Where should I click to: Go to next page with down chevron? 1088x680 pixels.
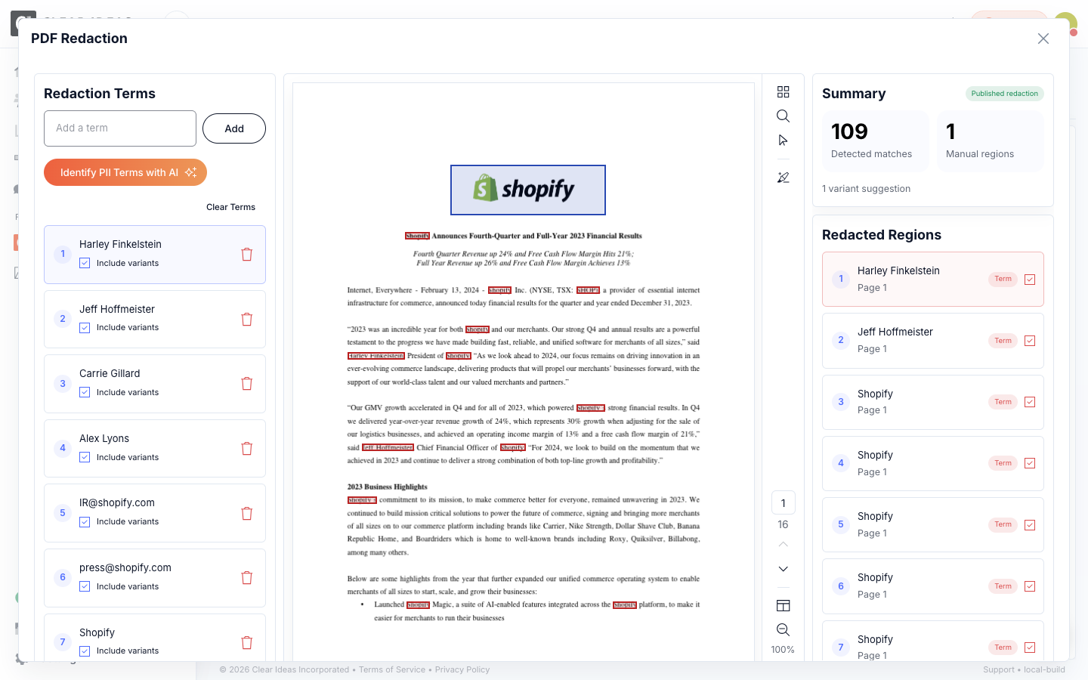point(783,569)
